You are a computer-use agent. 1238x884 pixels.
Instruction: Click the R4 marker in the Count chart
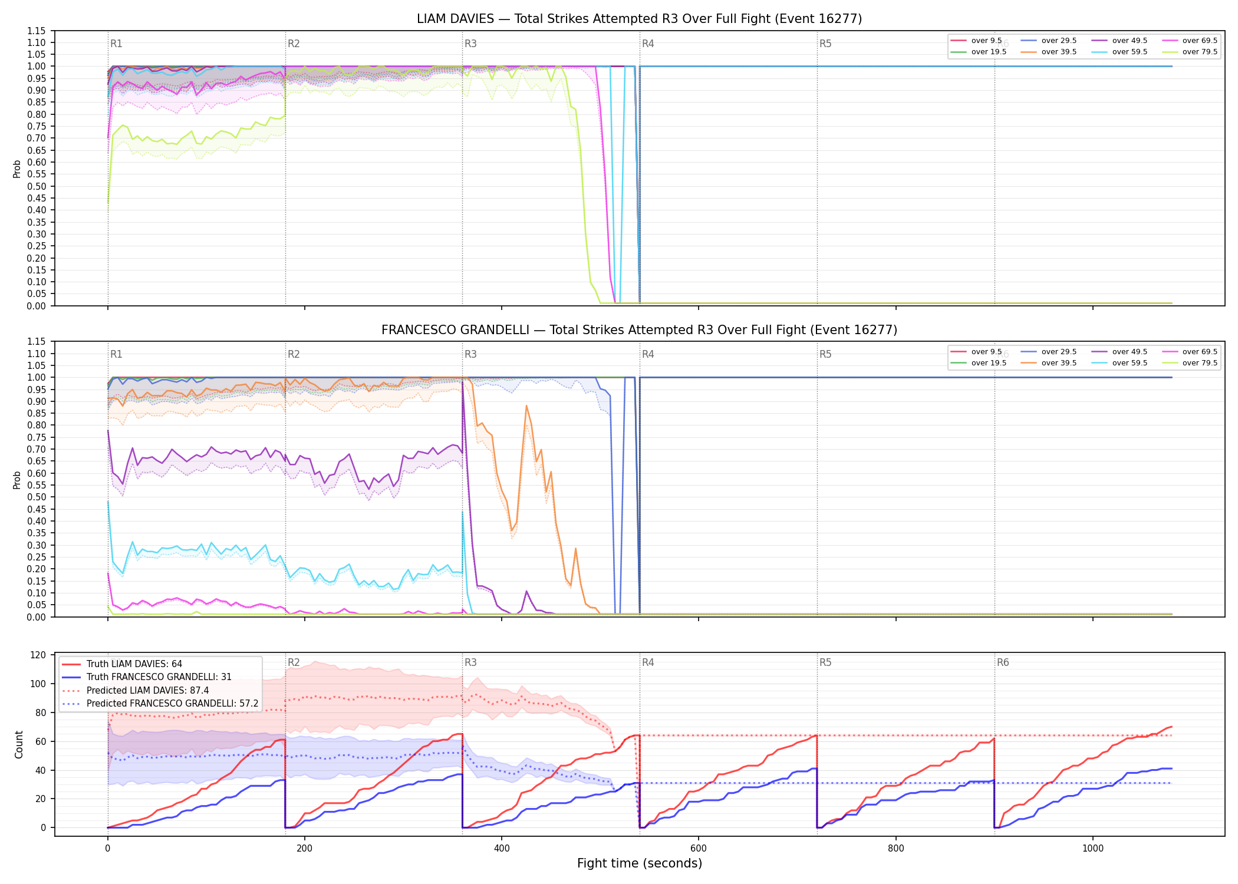648,662
